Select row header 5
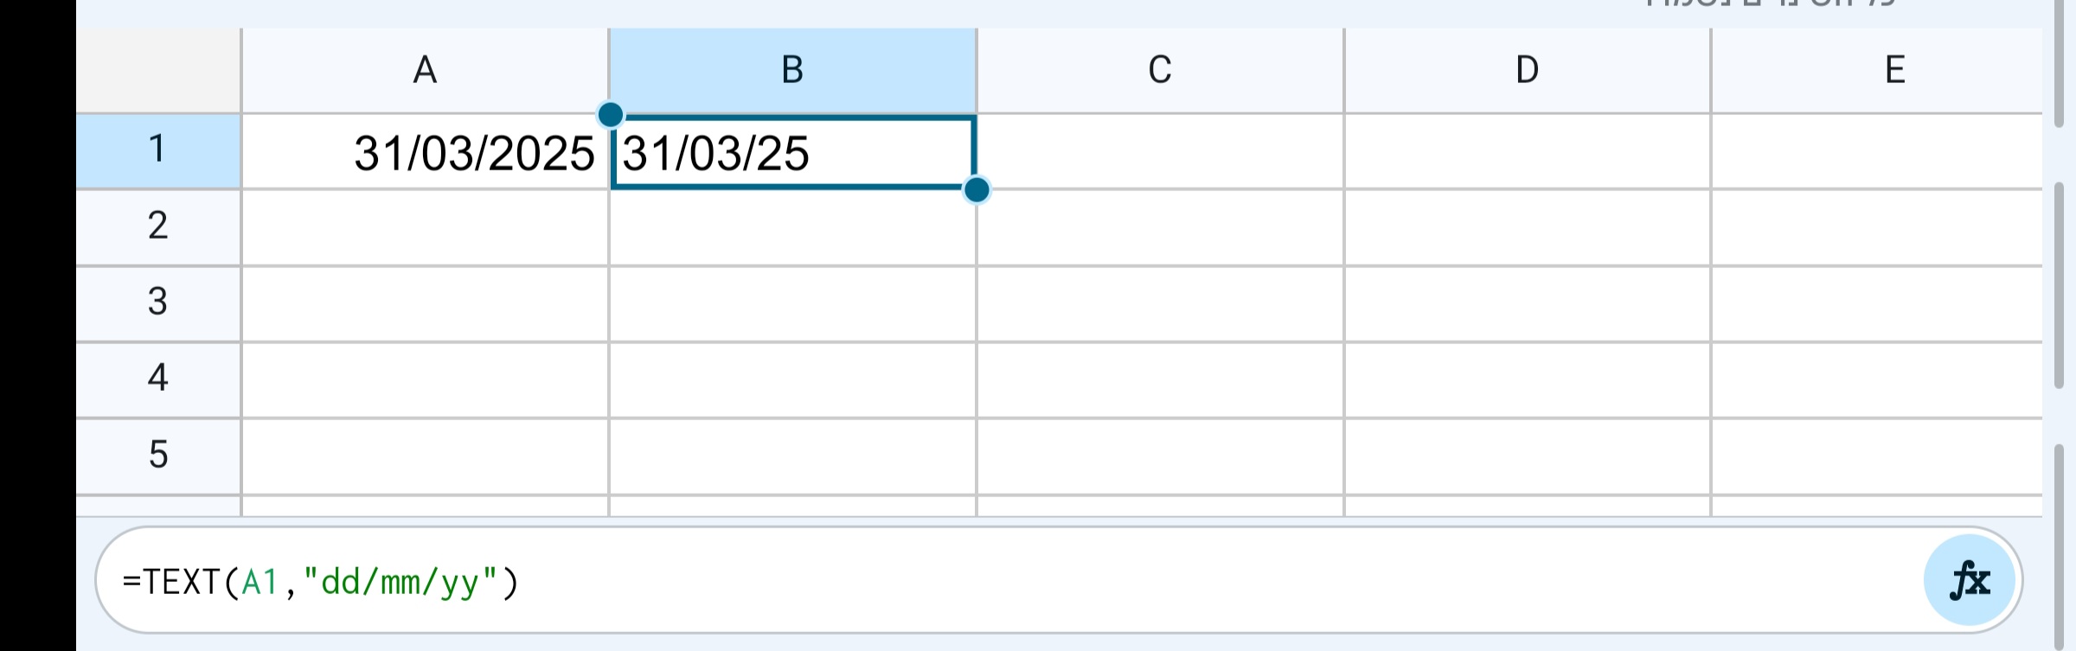Screen dimensions: 2076x651 coord(157,454)
